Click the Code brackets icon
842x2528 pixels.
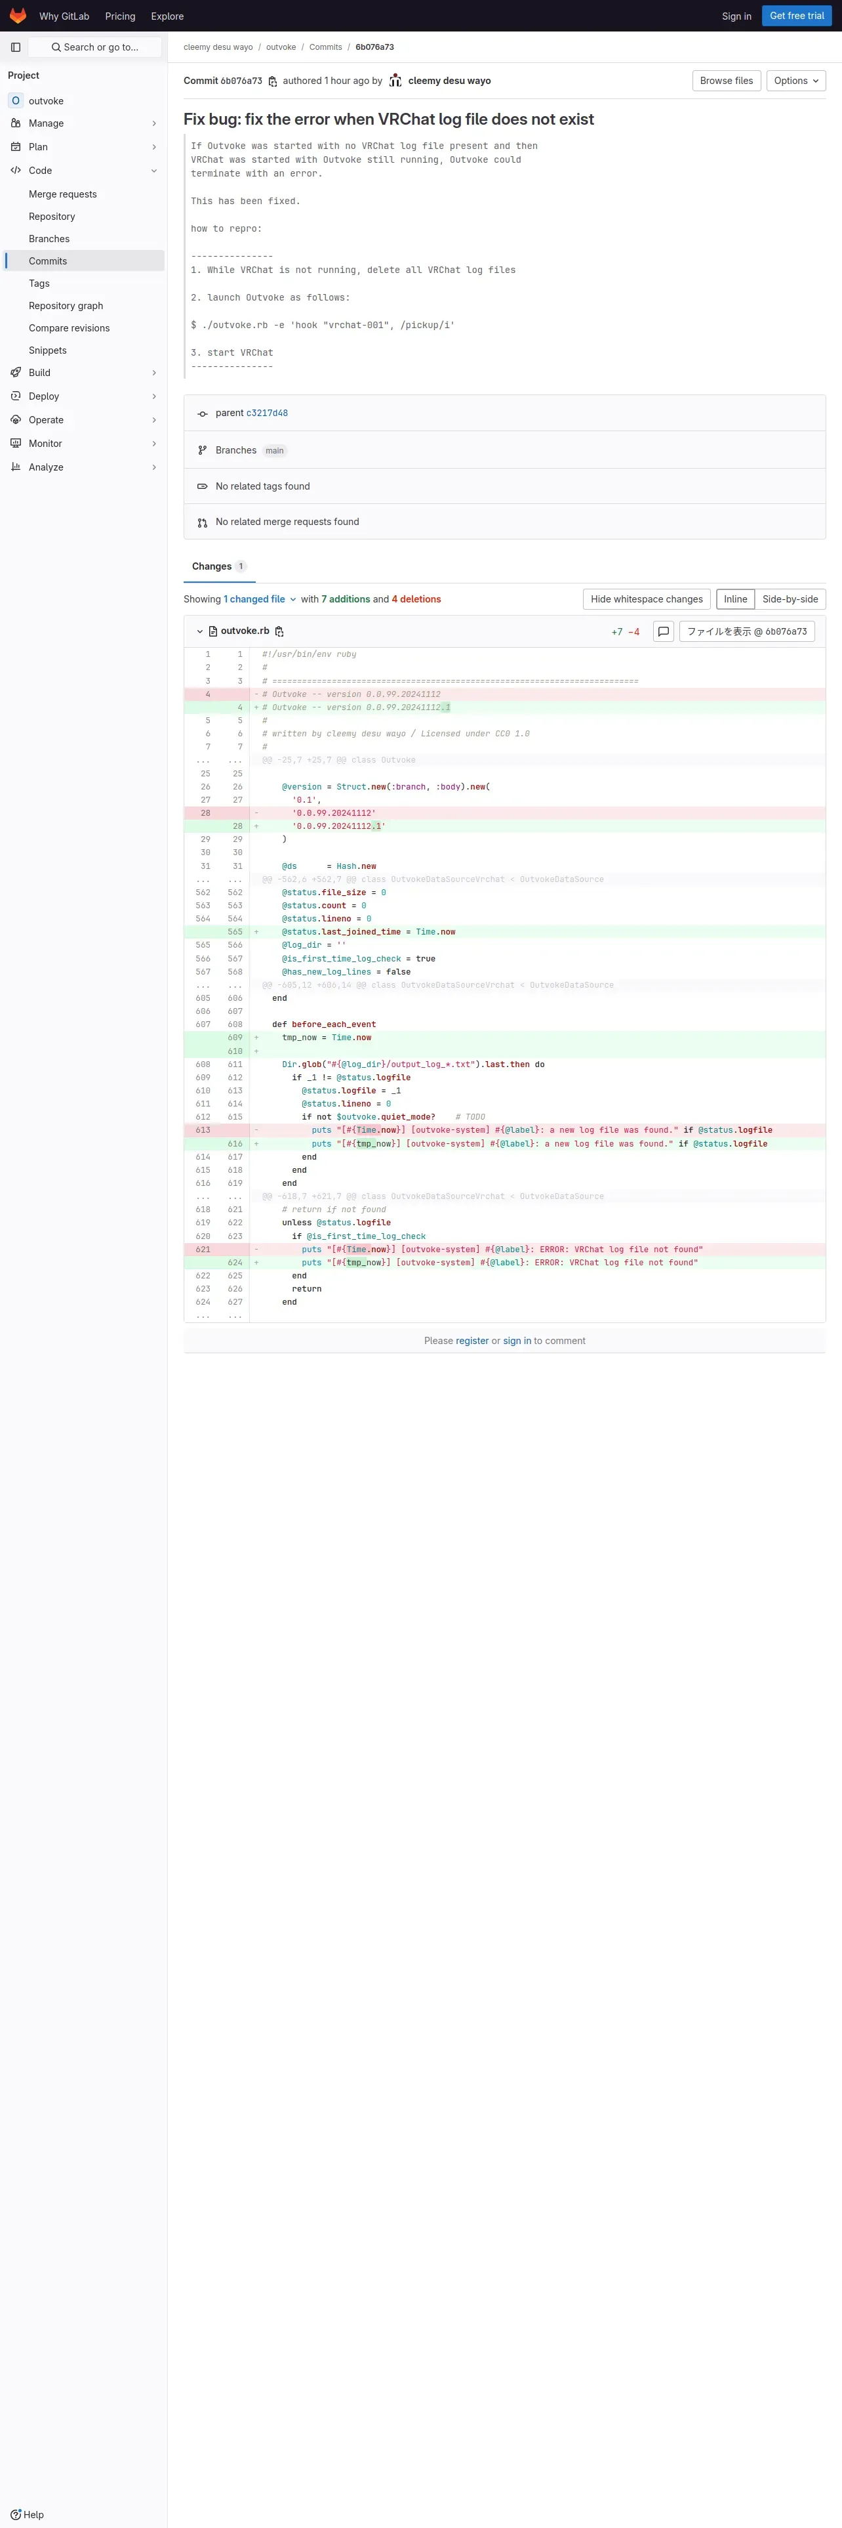click(x=16, y=171)
